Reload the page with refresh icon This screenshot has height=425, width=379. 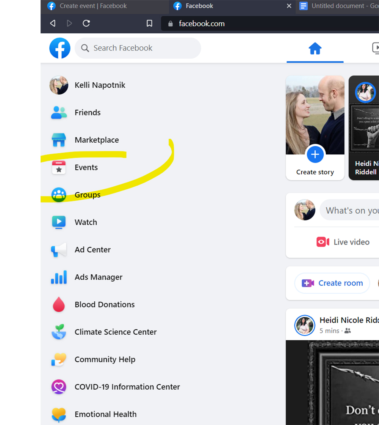tap(86, 23)
